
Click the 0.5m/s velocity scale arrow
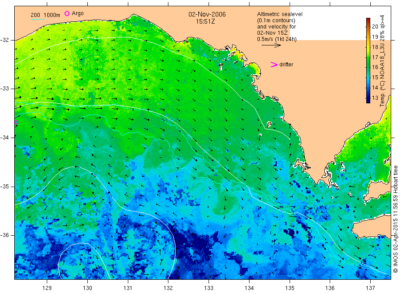271,45
